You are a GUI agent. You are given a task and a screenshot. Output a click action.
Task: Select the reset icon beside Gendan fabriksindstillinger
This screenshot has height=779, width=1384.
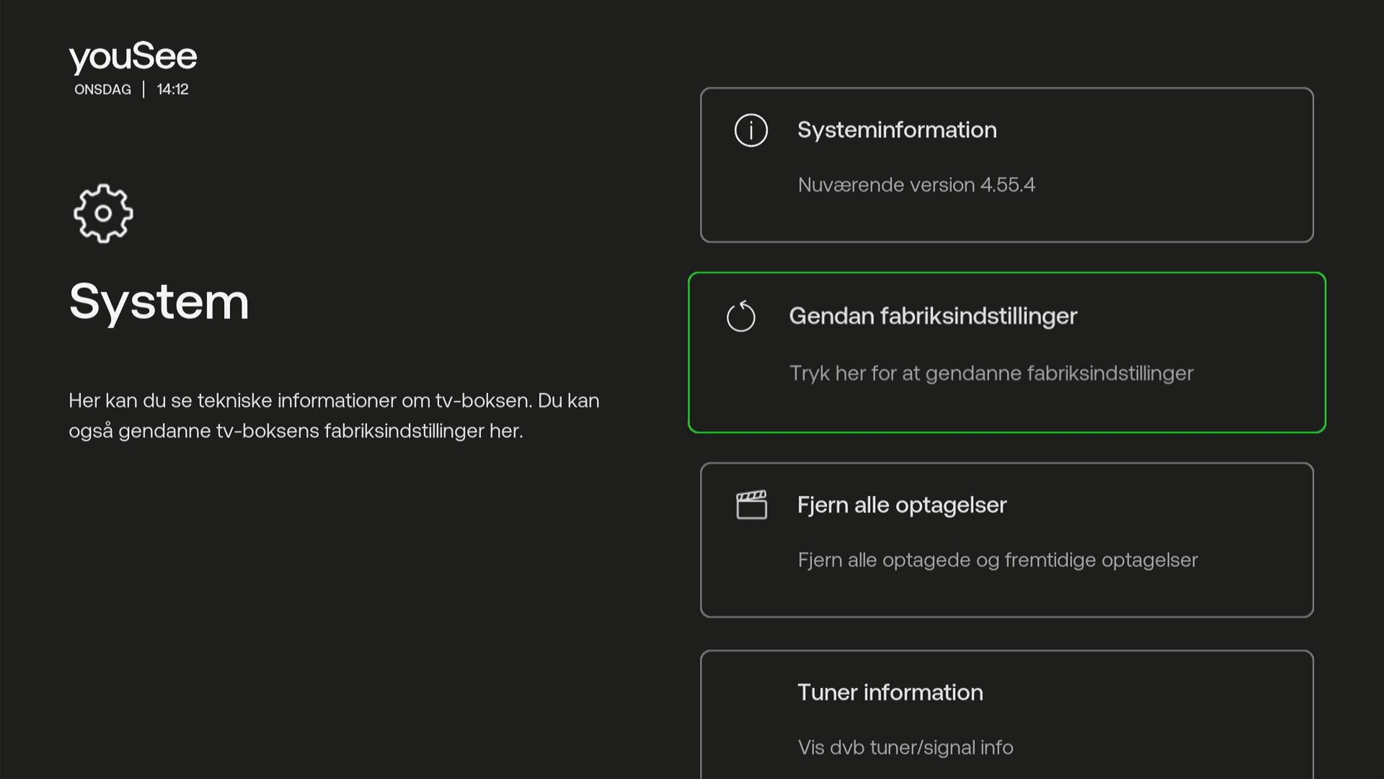click(x=741, y=316)
